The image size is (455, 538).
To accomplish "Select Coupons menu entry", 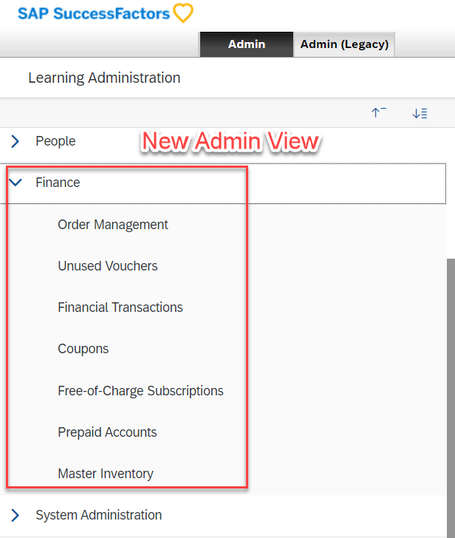I will pos(83,349).
